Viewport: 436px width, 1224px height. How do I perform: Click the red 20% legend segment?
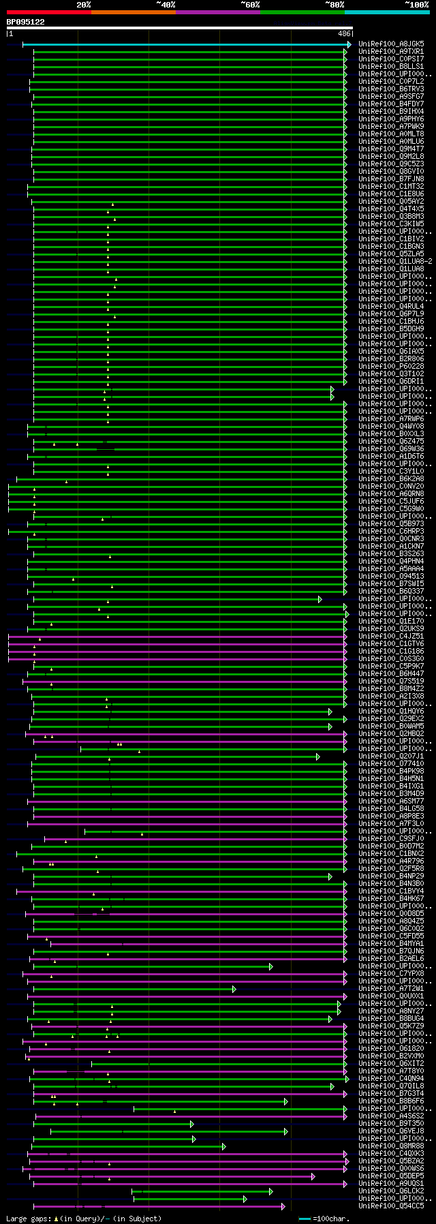pos(48,12)
